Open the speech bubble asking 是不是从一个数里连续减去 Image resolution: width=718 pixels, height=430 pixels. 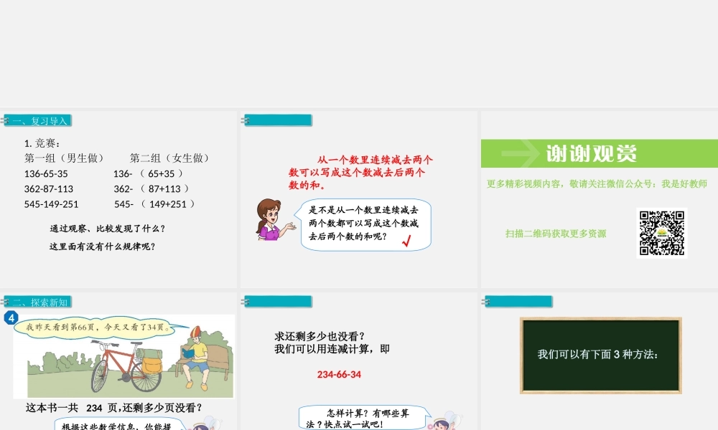[x=363, y=224]
